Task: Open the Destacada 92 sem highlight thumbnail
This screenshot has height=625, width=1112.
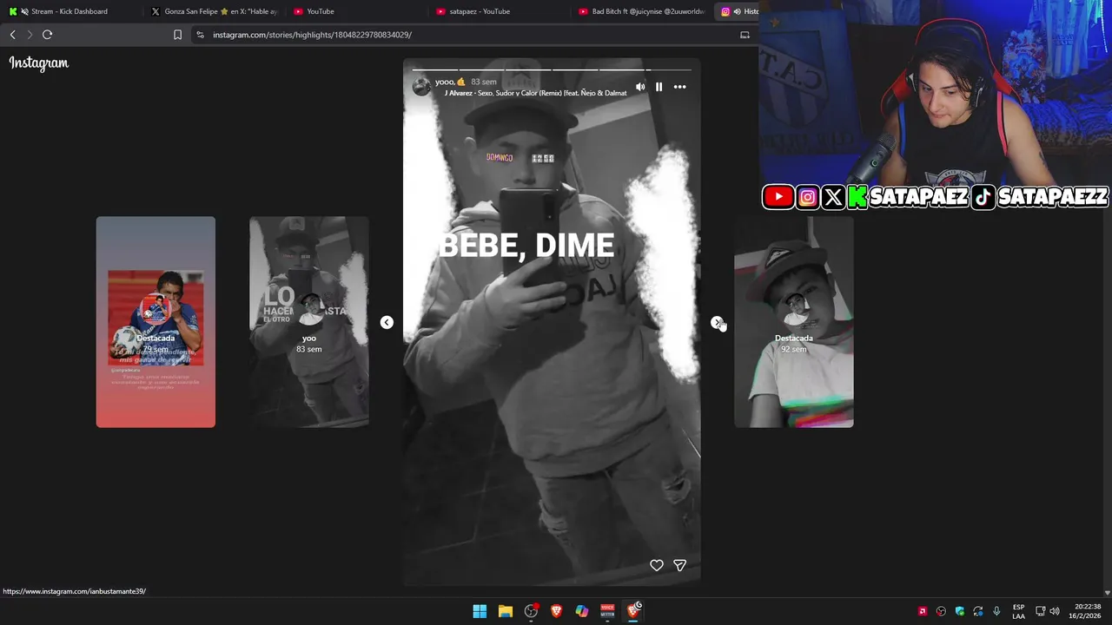Action: pos(794,322)
